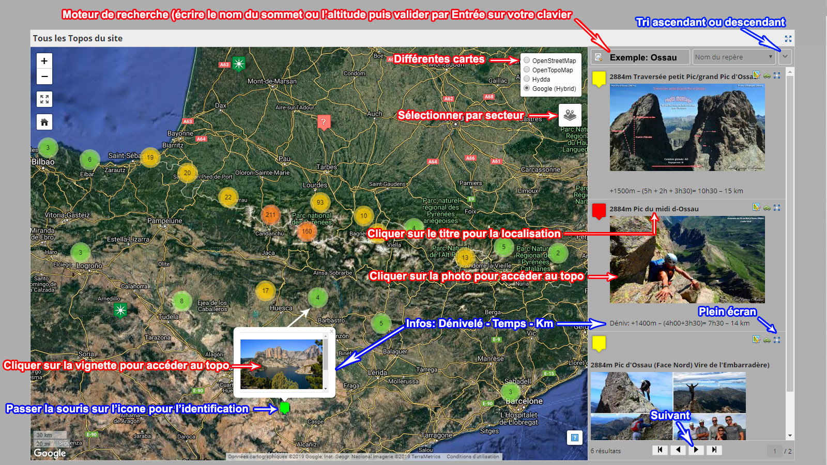
Task: Go to next results page
Action: [x=696, y=450]
